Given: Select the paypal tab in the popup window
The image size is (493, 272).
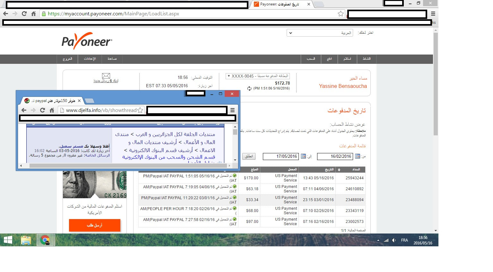Looking at the screenshot, I should pyautogui.click(x=53, y=101).
